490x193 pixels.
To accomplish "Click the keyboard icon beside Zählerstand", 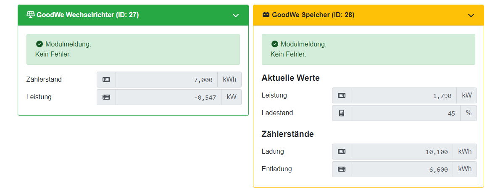I will coord(106,80).
